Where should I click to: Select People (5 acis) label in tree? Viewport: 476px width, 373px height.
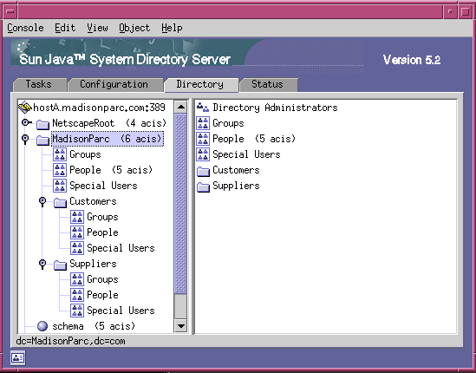[x=111, y=170]
